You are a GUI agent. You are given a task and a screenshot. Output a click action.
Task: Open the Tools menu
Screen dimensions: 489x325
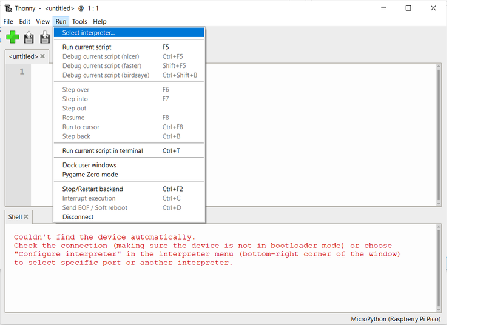coord(79,21)
